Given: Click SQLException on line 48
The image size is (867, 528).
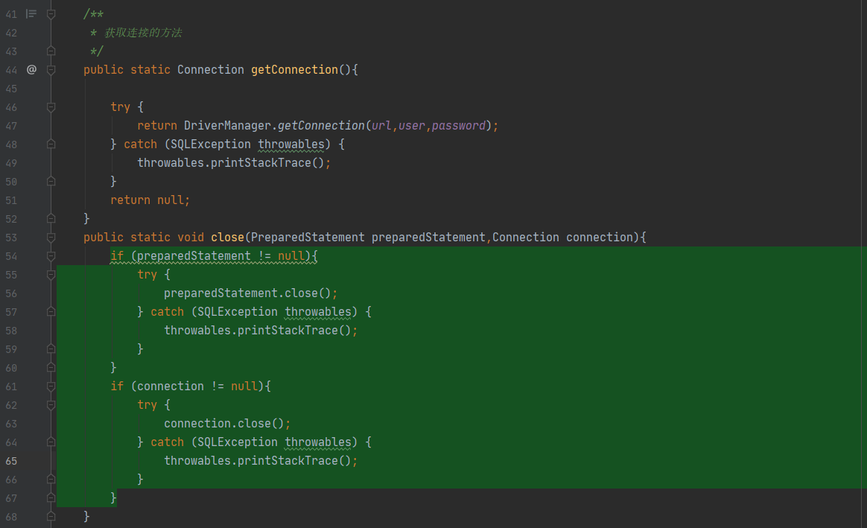Looking at the screenshot, I should click(211, 144).
